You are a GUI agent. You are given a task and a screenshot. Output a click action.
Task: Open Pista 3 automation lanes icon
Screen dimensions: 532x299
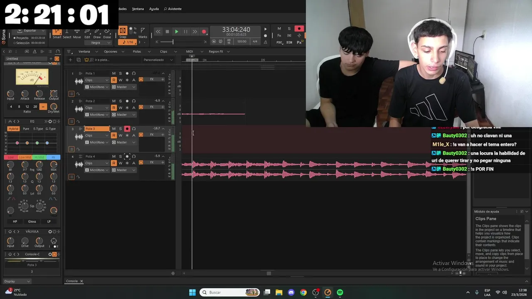tap(78, 149)
